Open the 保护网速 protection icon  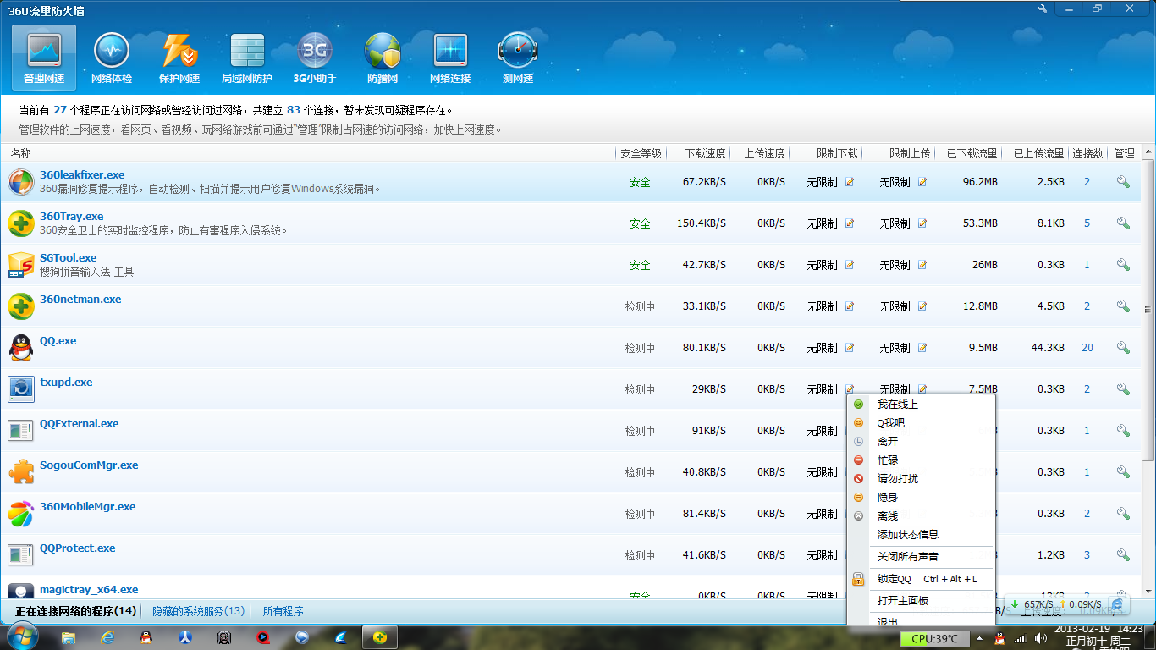[179, 58]
